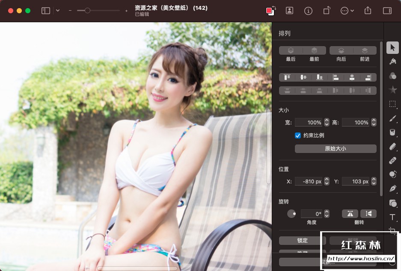The height and width of the screenshot is (271, 401).
Task: Select the red-eye correction tool
Action: (392, 175)
